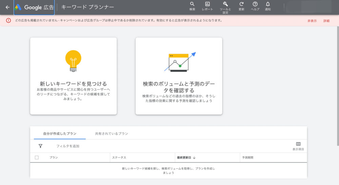The width and height of the screenshot is (339, 185).
Task: Sort by 最終更新日 column arrow
Action: pyautogui.click(x=194, y=158)
